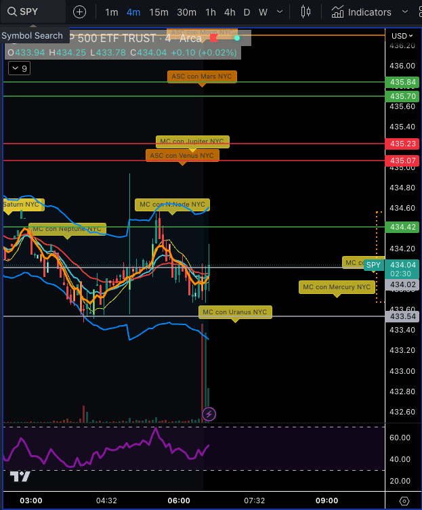Click the TradingView logo

pyautogui.click(x=20, y=477)
